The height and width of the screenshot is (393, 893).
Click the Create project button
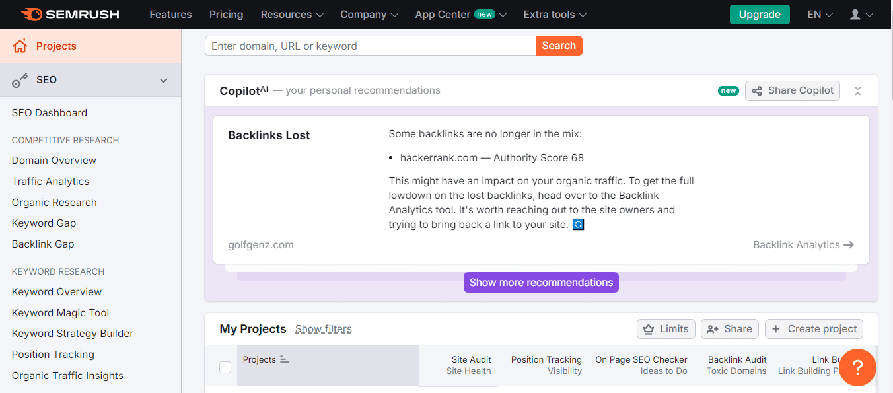point(813,329)
